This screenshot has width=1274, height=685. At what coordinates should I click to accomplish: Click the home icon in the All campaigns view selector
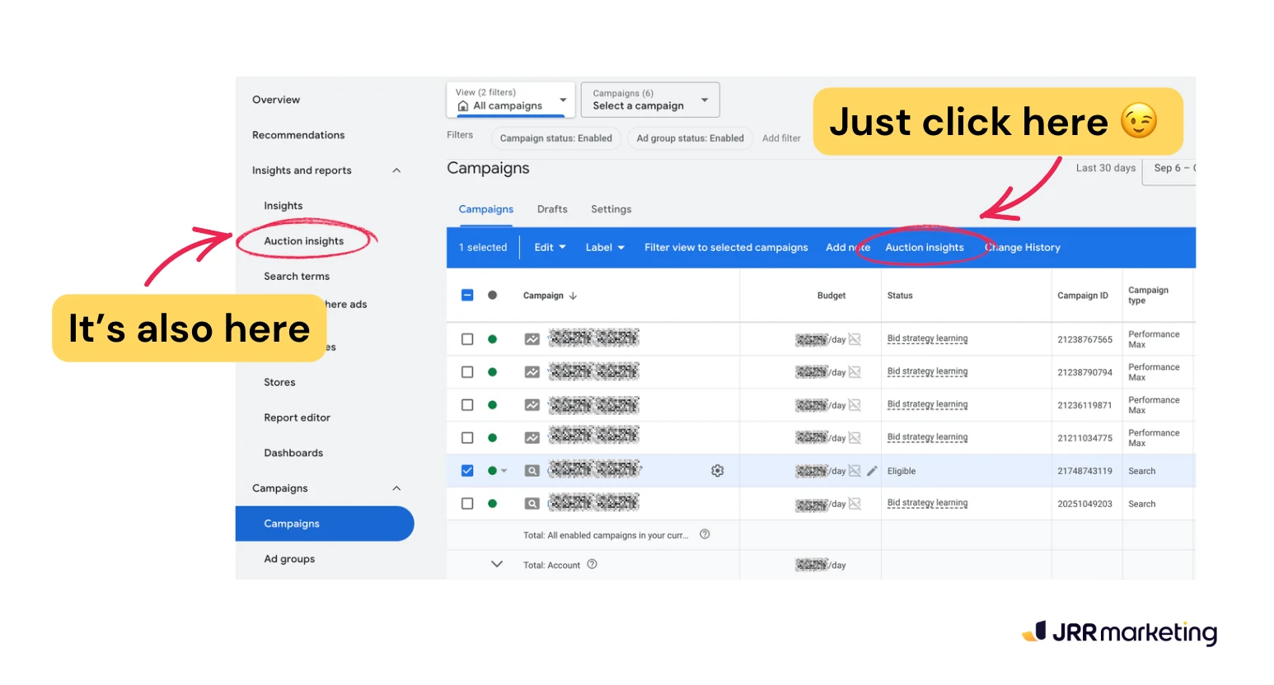tap(465, 105)
